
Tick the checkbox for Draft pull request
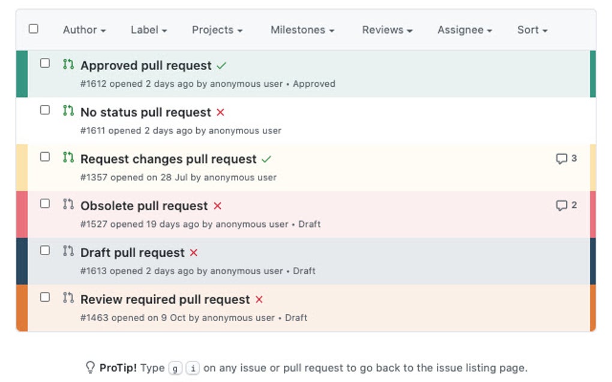pyautogui.click(x=45, y=250)
